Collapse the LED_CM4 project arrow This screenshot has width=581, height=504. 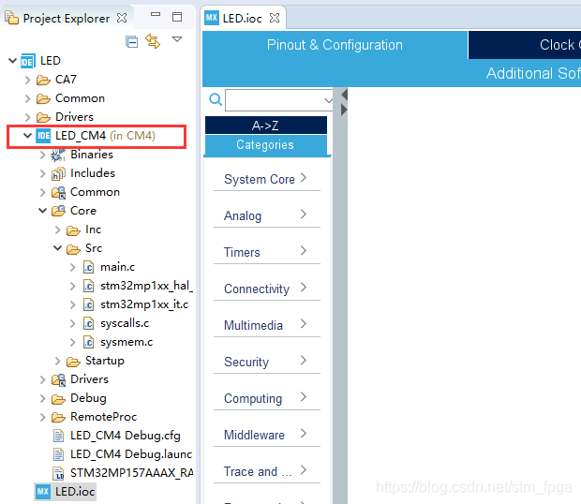[x=27, y=136]
